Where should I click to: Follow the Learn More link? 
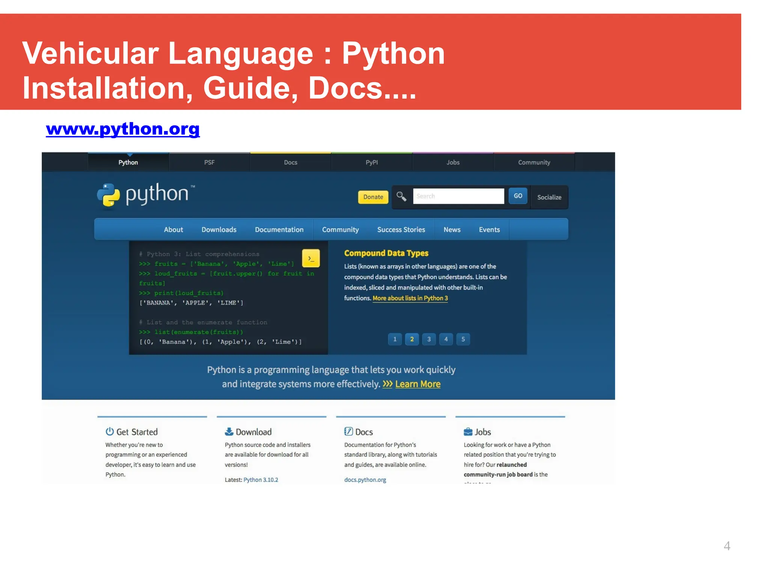coord(418,384)
